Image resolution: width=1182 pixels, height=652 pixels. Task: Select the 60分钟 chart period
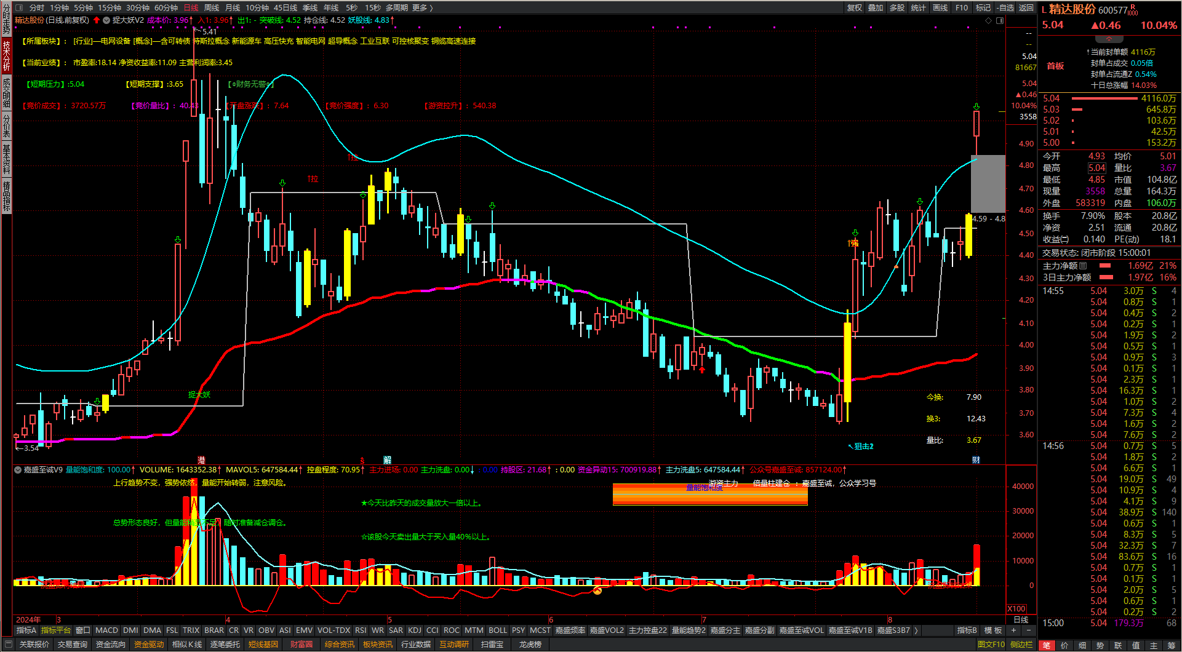coord(166,8)
